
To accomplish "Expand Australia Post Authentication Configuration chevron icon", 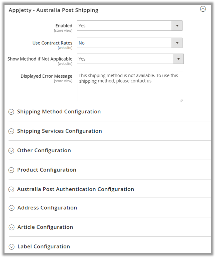I will point(11,189).
